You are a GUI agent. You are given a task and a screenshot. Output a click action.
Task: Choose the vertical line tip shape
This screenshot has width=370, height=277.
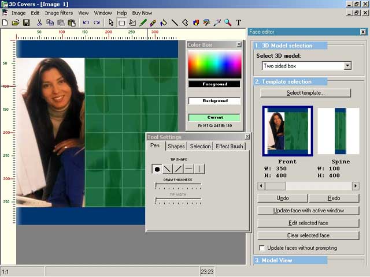coord(199,169)
